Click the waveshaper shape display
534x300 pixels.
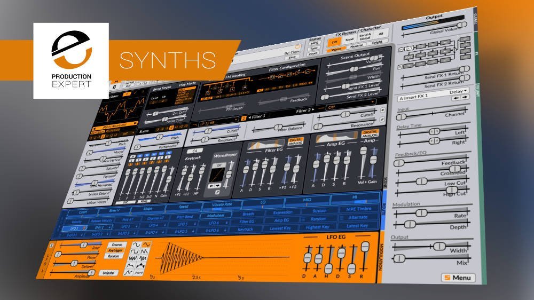(217, 175)
